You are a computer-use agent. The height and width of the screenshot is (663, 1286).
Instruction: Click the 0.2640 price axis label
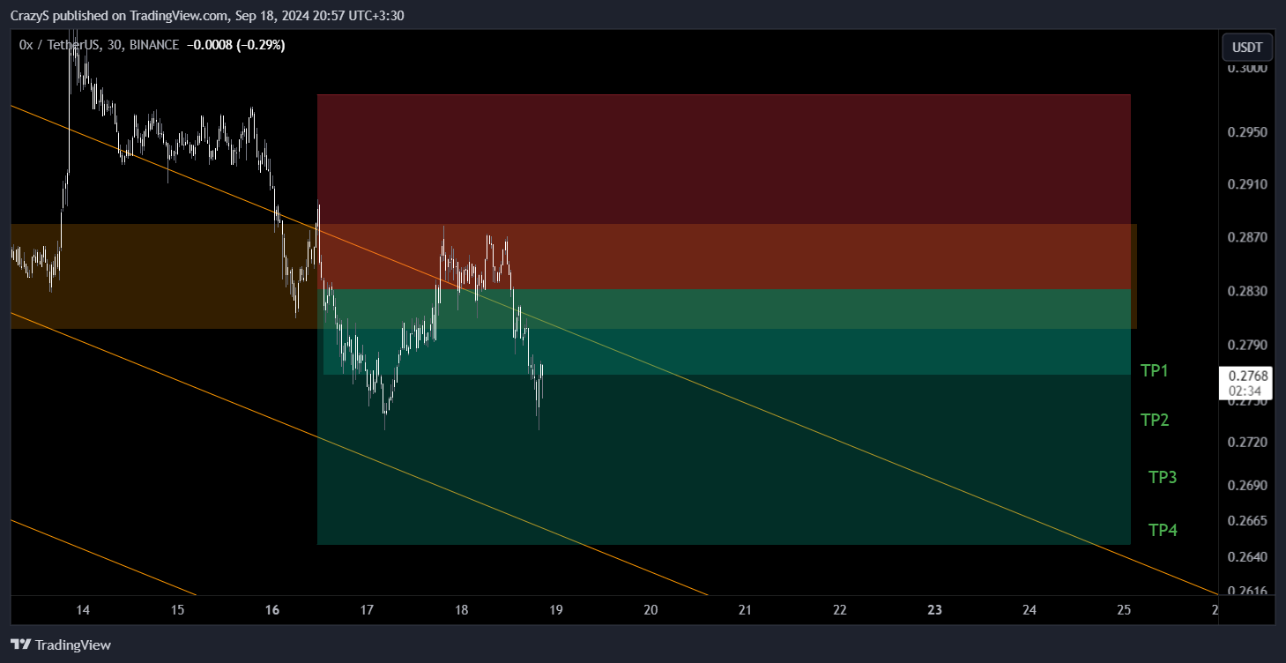[x=1247, y=557]
